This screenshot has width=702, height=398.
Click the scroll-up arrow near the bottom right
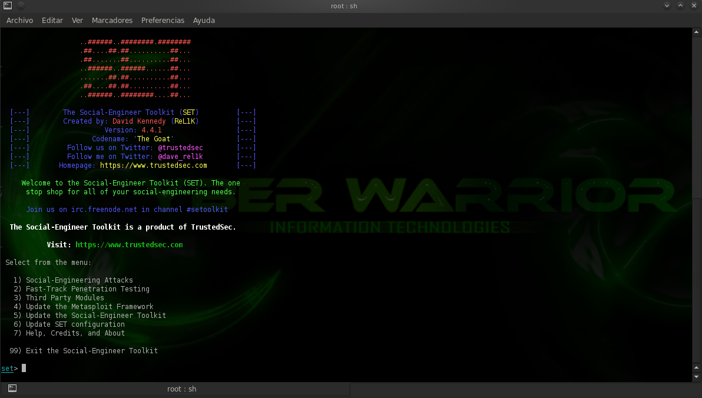point(696,368)
